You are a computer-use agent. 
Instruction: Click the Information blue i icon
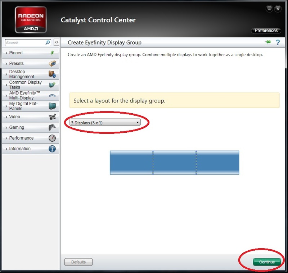tap(52, 149)
